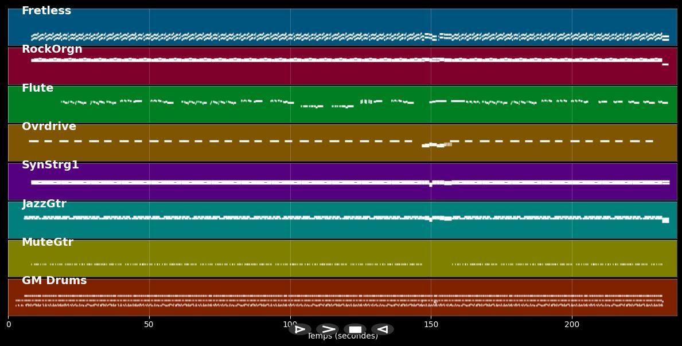The height and width of the screenshot is (346, 682).
Task: Click the 150 seconds timeline mark
Action: tap(431, 324)
